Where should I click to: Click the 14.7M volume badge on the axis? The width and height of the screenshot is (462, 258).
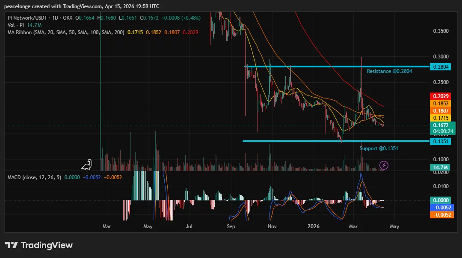(441, 168)
